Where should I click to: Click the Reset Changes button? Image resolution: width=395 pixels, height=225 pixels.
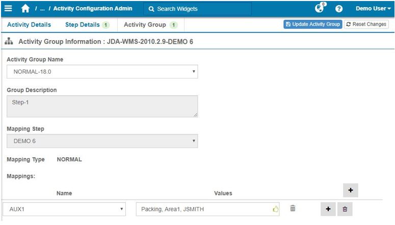(x=366, y=24)
